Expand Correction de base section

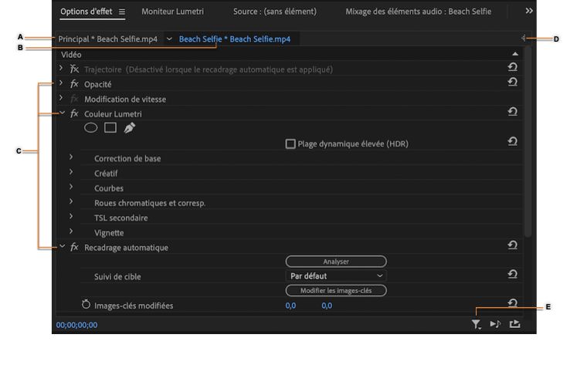pos(71,157)
